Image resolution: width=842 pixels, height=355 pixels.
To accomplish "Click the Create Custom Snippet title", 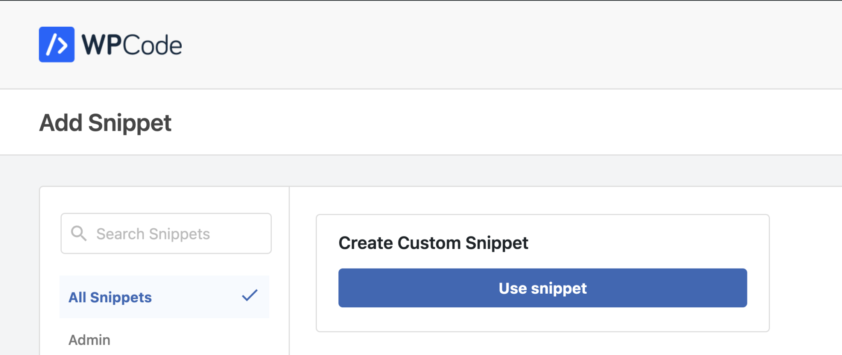I will [433, 243].
